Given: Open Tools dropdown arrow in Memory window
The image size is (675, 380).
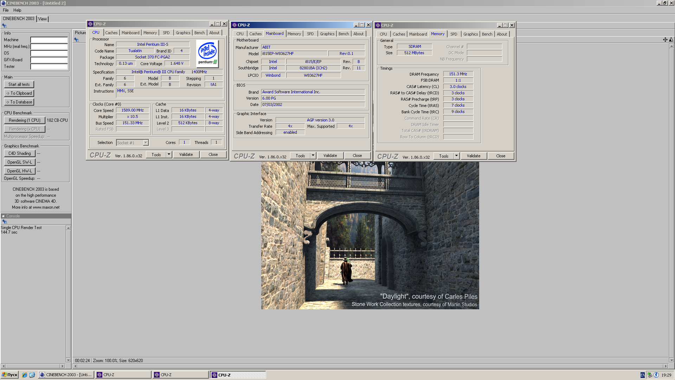Looking at the screenshot, I should (x=456, y=156).
